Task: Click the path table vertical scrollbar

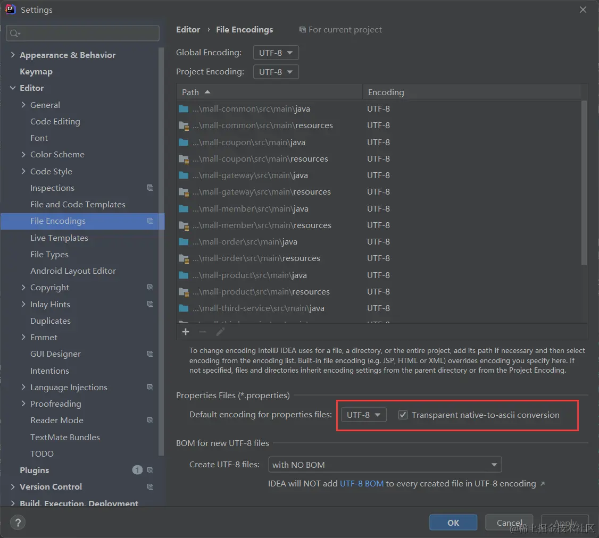Action: tap(584, 182)
